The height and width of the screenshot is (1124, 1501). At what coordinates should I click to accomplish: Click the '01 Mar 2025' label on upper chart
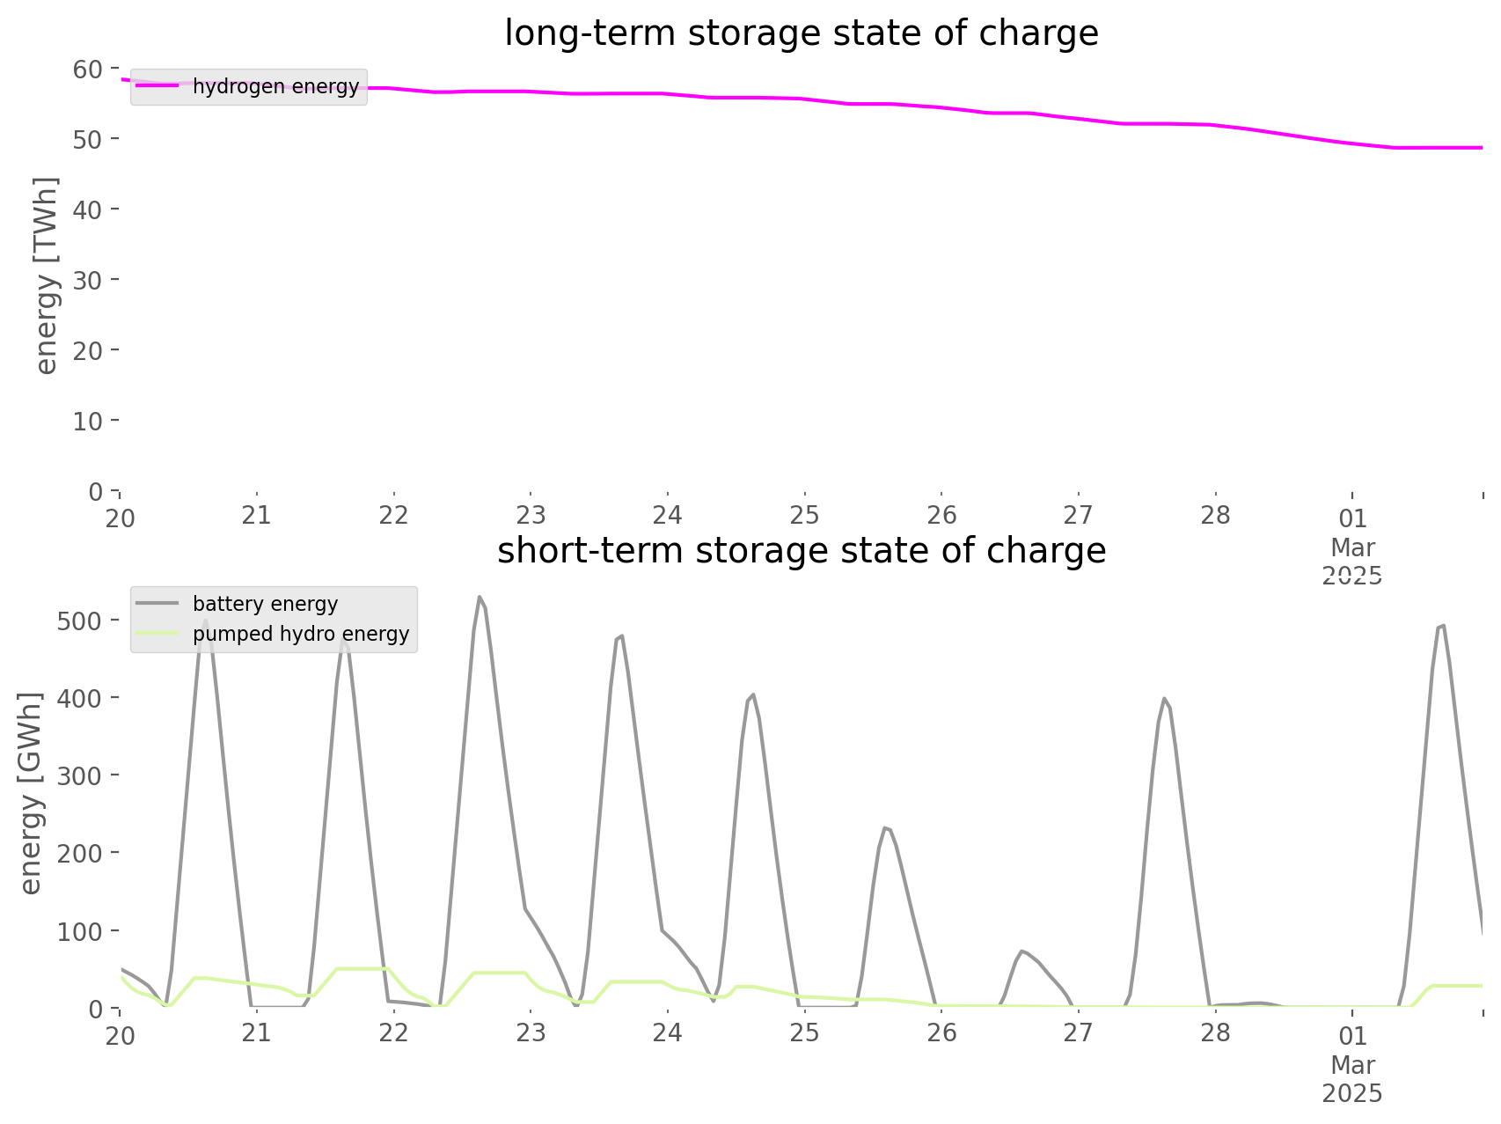tap(1352, 546)
